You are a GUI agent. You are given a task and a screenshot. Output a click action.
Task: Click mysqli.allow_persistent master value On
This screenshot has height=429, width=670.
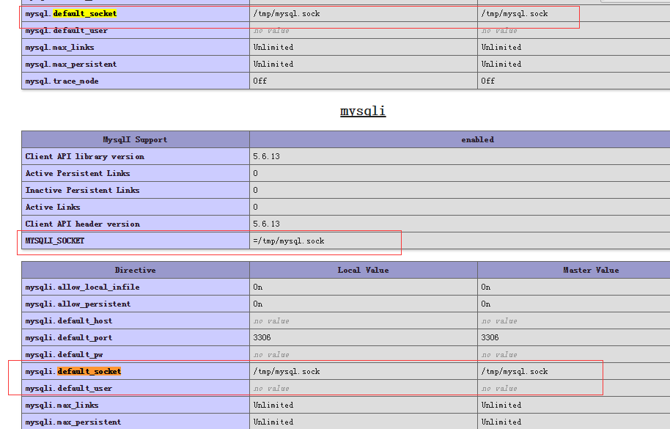tap(486, 304)
